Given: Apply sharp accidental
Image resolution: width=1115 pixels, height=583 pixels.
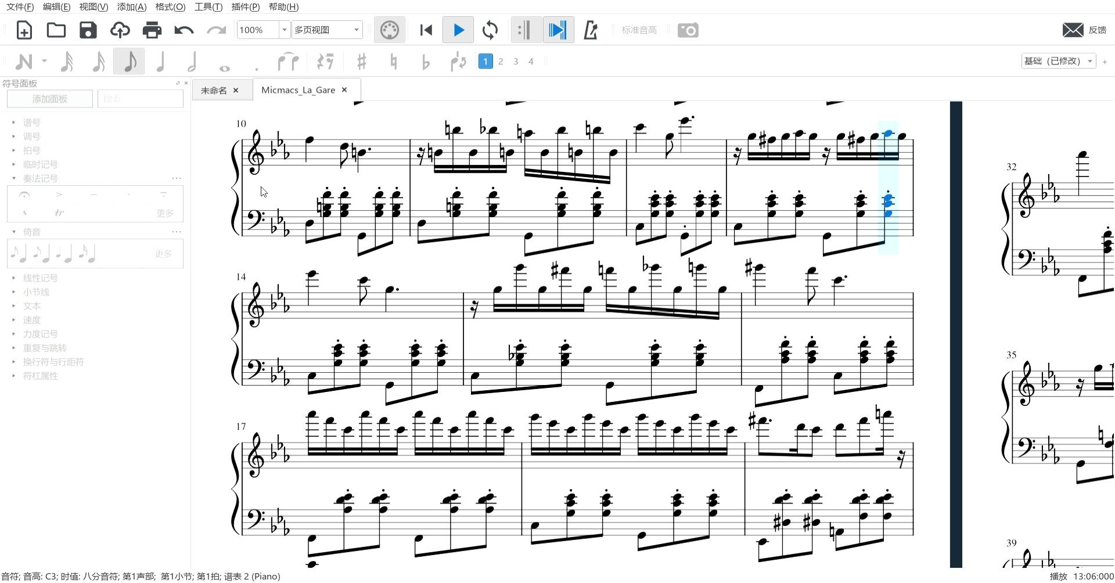Looking at the screenshot, I should (361, 62).
